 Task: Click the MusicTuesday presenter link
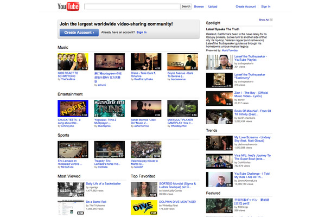(x=230, y=50)
